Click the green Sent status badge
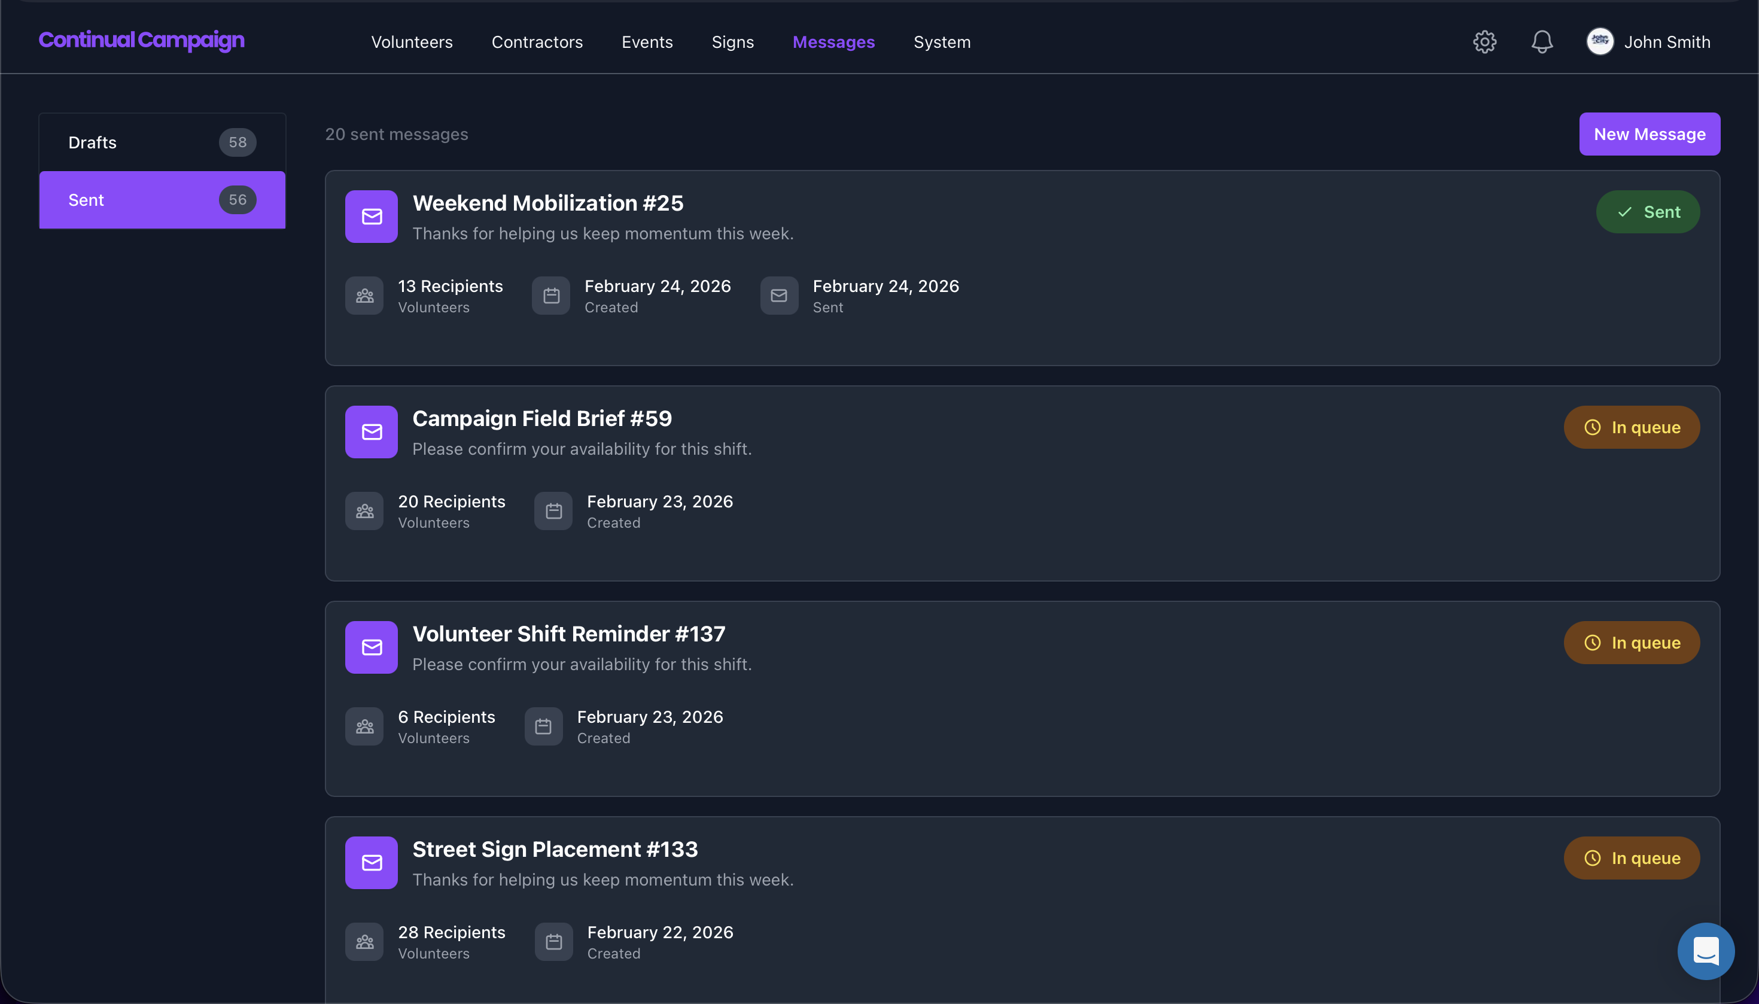 (x=1647, y=212)
